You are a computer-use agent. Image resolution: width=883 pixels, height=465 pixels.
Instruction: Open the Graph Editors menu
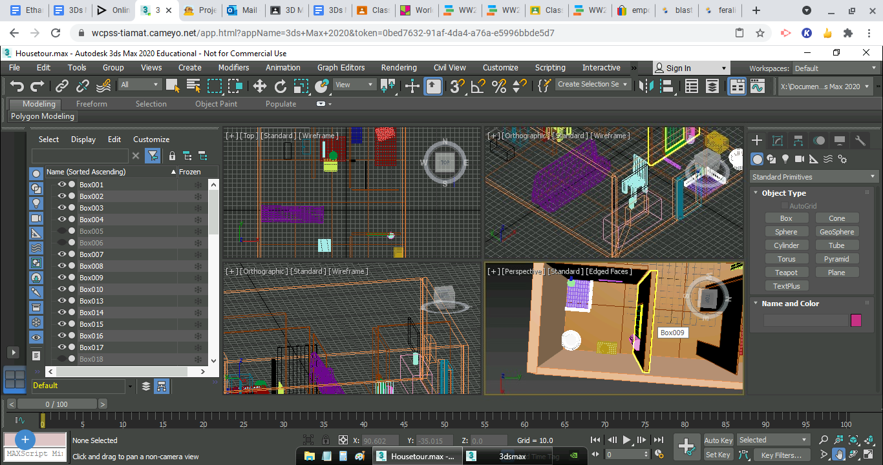(x=341, y=67)
